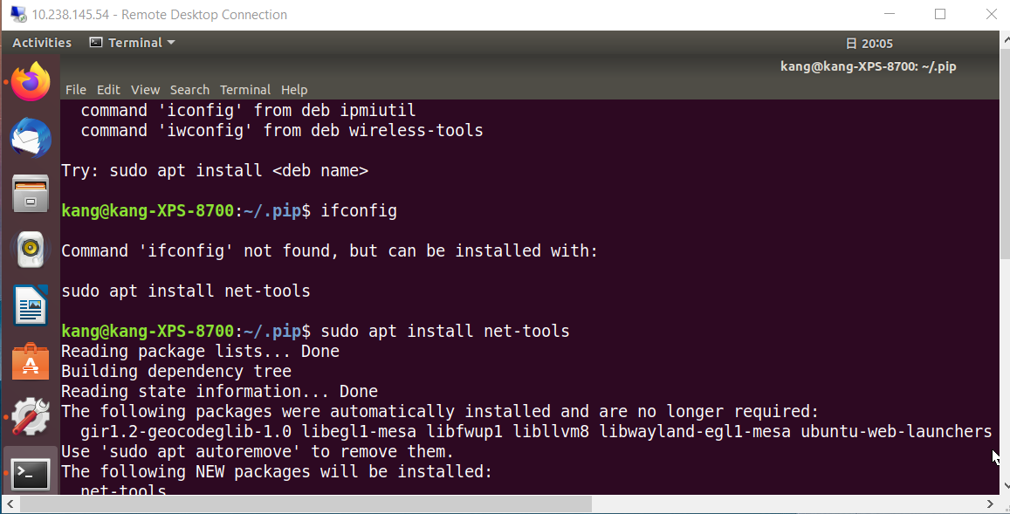Expand the Terminal app menu dropdown
Viewport: 1010px width, 514px height.
coord(132,43)
